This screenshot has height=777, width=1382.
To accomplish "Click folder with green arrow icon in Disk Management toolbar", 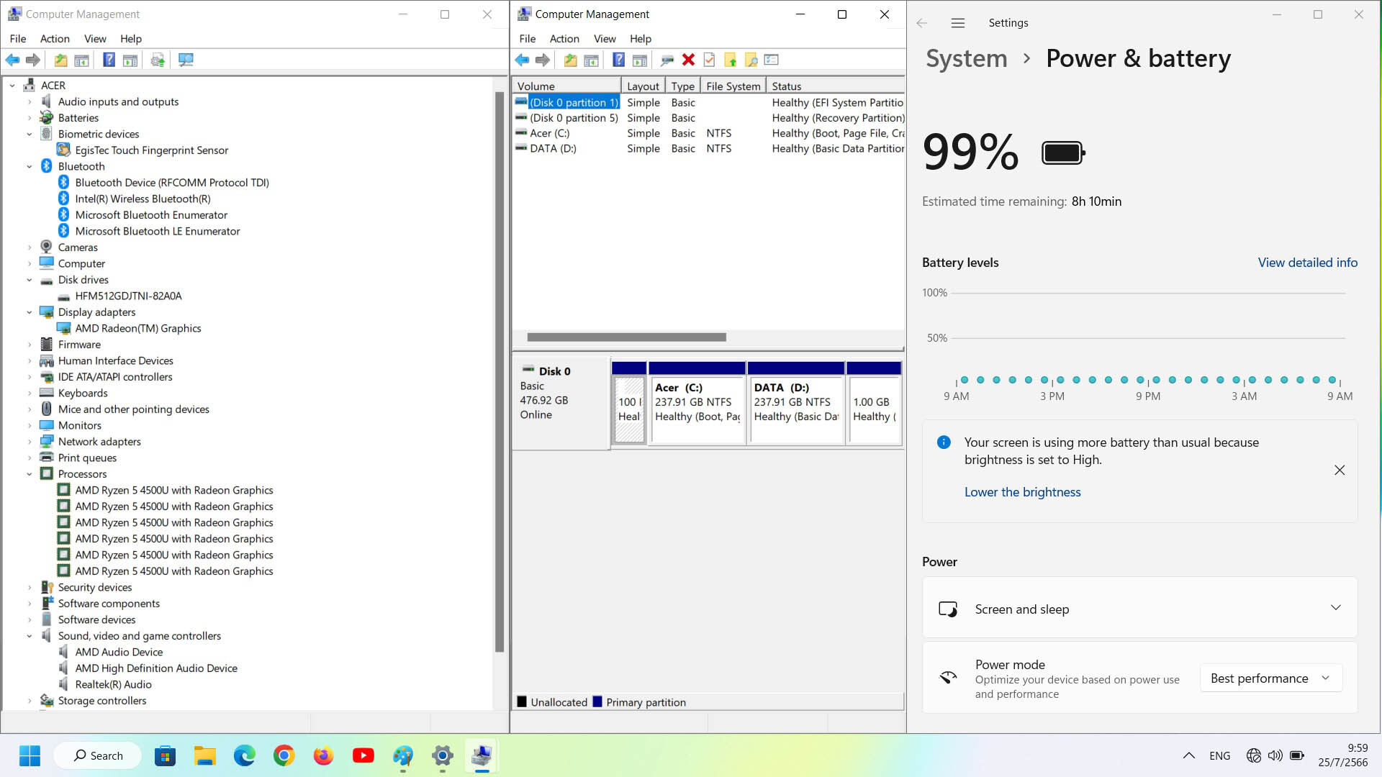I will [x=730, y=60].
